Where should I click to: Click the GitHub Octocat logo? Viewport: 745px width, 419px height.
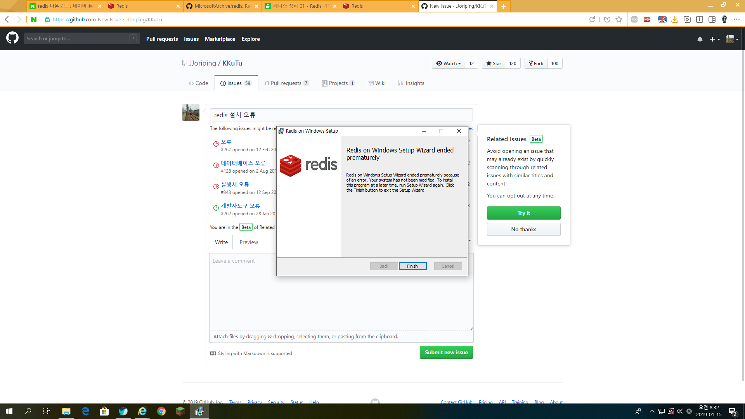pyautogui.click(x=12, y=38)
